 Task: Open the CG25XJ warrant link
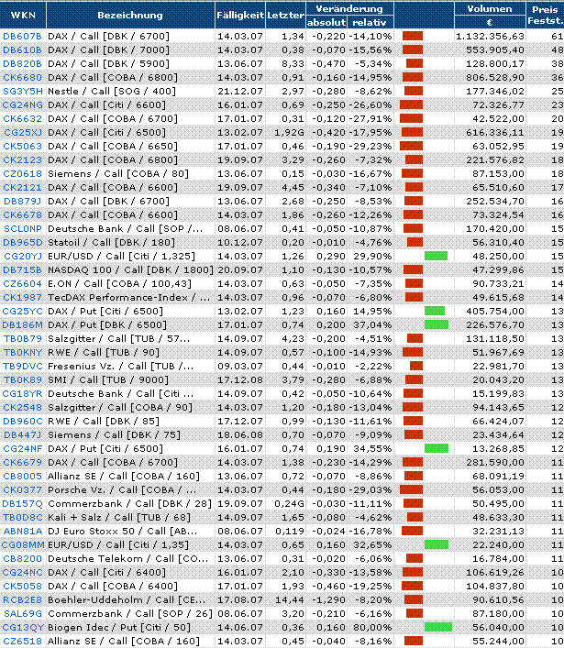[x=23, y=133]
